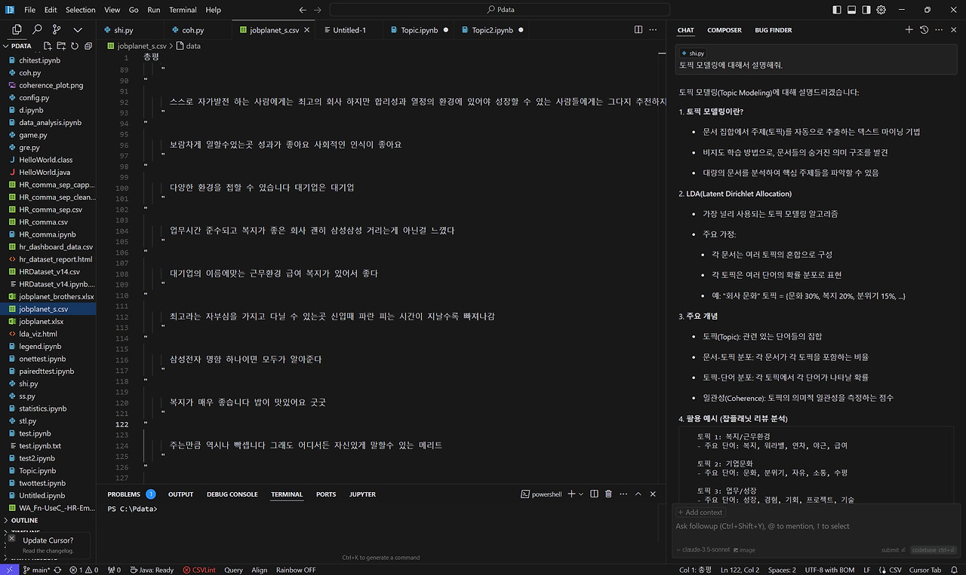Open the File menu

point(30,10)
